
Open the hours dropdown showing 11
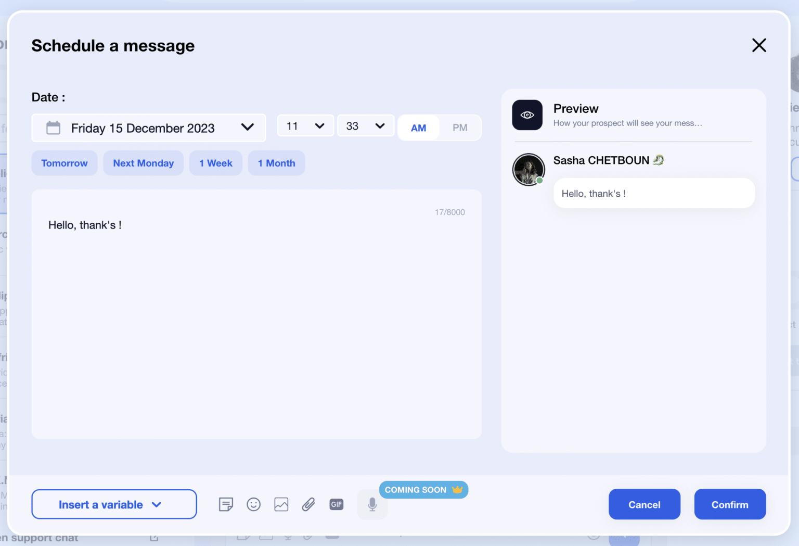pyautogui.click(x=305, y=125)
